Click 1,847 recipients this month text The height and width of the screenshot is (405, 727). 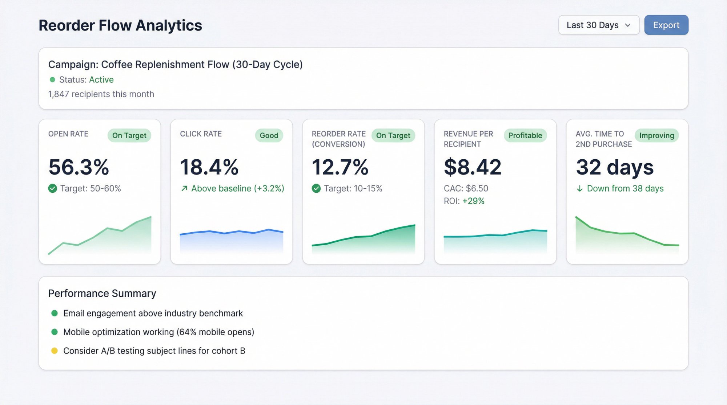pyautogui.click(x=101, y=94)
